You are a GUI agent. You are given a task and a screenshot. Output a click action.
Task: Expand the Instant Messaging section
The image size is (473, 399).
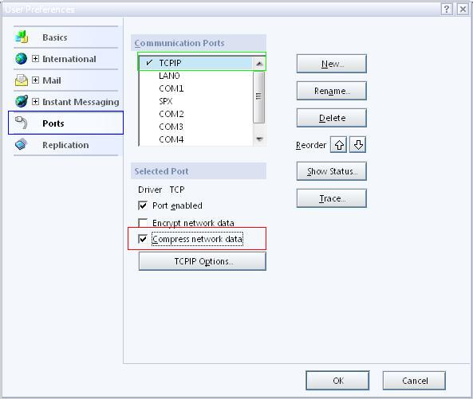tap(35, 101)
